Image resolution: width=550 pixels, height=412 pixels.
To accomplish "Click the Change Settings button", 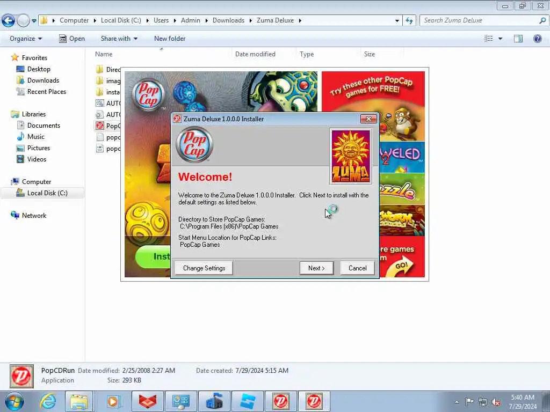I will click(204, 268).
